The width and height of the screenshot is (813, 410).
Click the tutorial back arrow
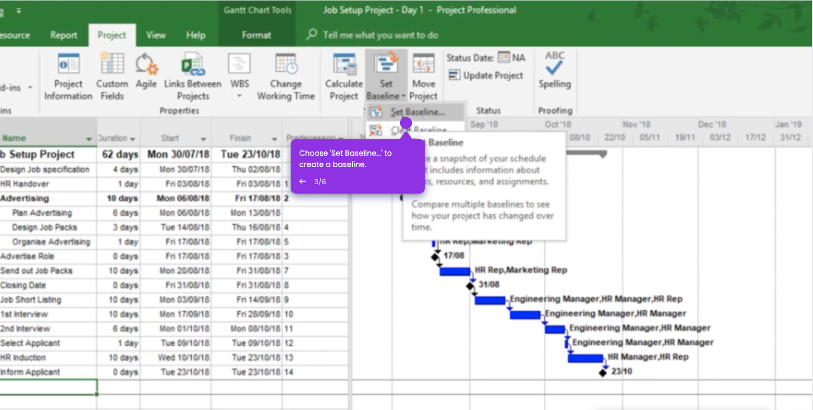tap(302, 181)
